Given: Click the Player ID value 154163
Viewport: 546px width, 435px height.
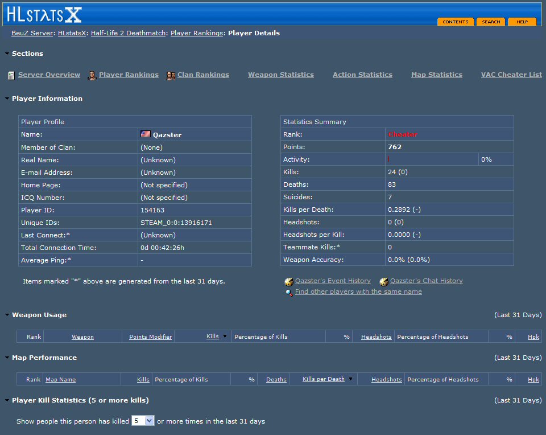Looking at the screenshot, I should [x=152, y=210].
